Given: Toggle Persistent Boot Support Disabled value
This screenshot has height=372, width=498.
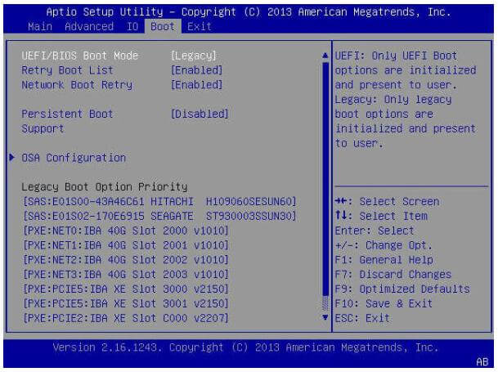Looking at the screenshot, I should click(x=200, y=114).
